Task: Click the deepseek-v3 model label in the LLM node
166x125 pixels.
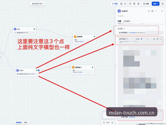Action: click(x=21, y=33)
